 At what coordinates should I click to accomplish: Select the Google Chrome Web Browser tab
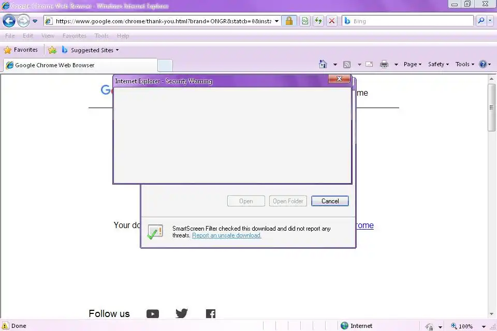pos(80,65)
